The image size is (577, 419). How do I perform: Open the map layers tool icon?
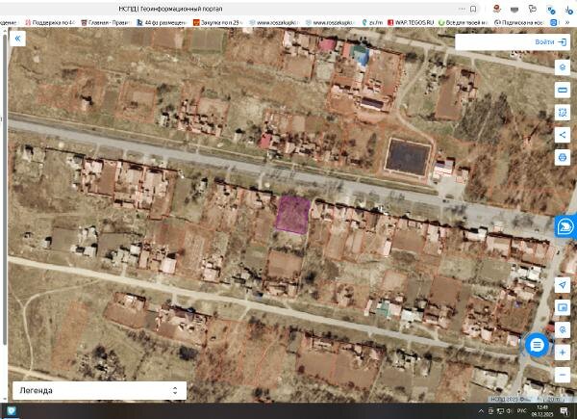[x=563, y=67]
